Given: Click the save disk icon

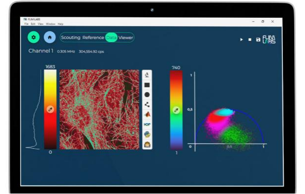Looking at the screenshot, I should pos(258,39).
